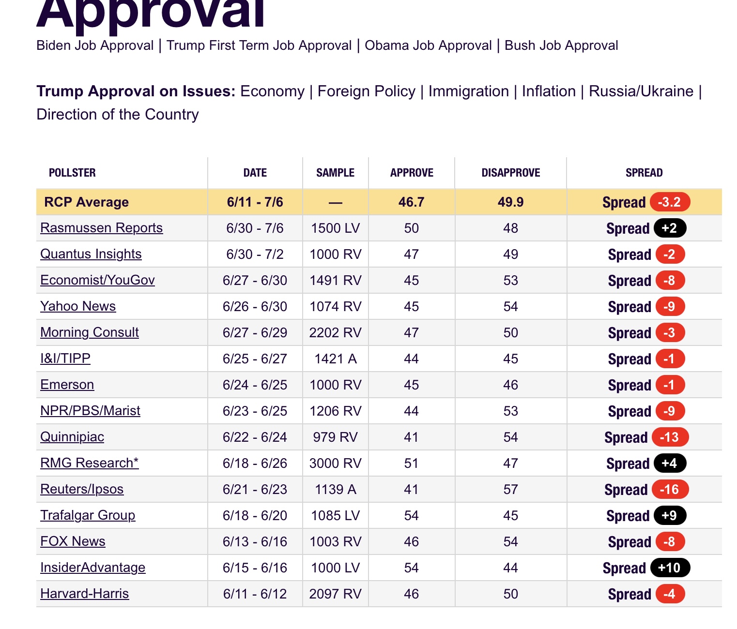Click the 1421 A sample cell
Image resolution: width=737 pixels, height=629 pixels.
tap(336, 359)
